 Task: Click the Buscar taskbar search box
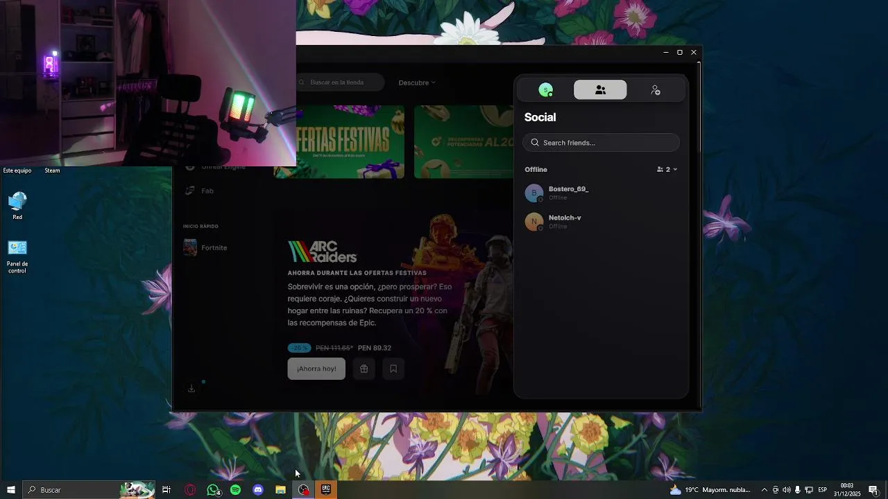(89, 490)
